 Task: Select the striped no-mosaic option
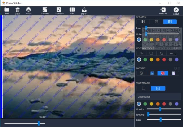142,73
